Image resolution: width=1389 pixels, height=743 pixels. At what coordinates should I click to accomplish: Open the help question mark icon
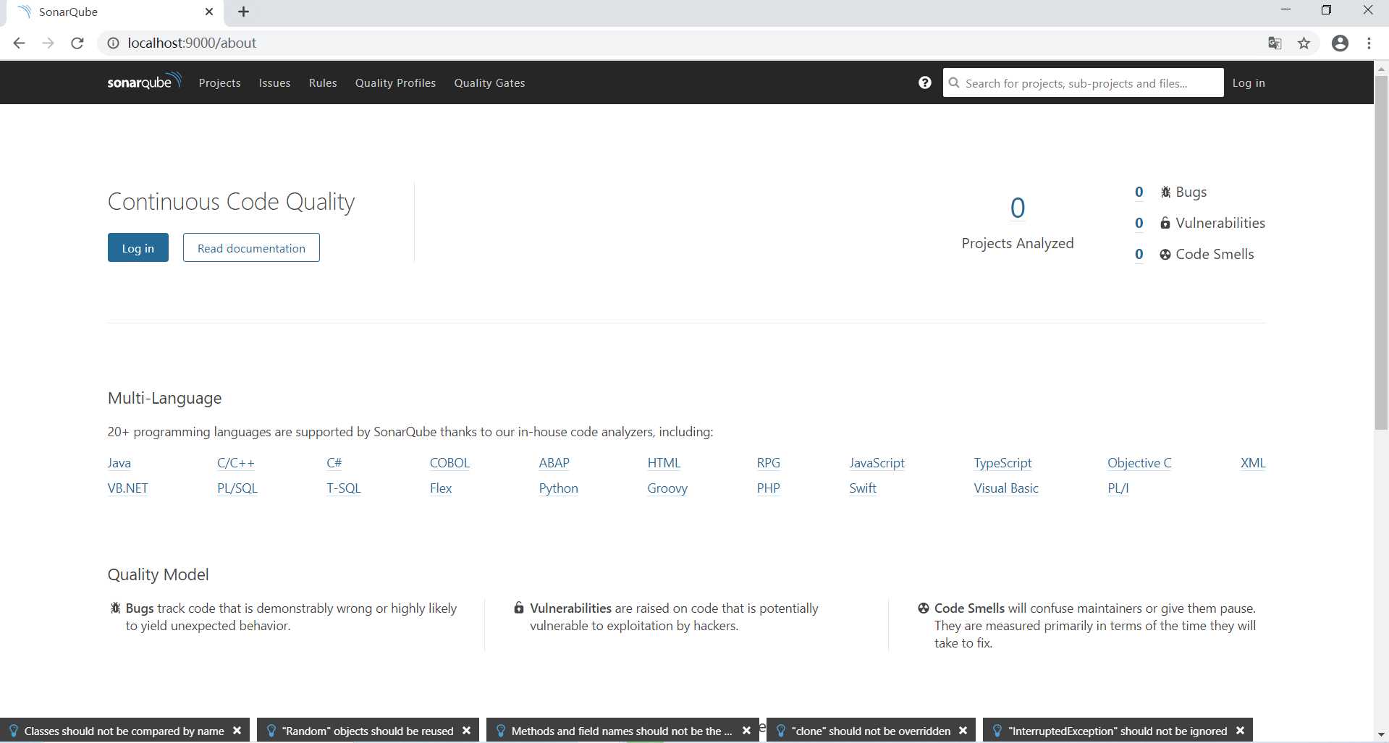924,82
